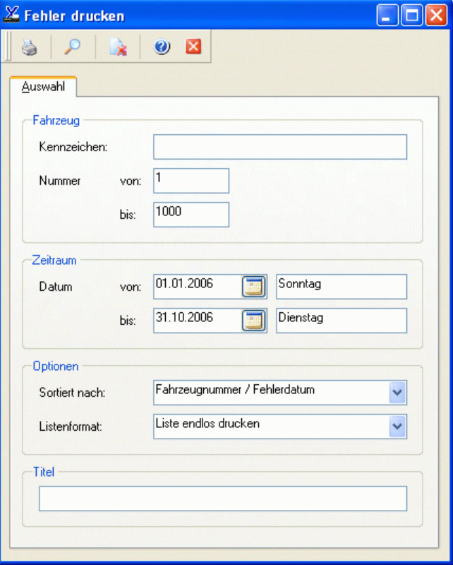The image size is (453, 565).
Task: Click the document with red X icon
Action: point(118,47)
